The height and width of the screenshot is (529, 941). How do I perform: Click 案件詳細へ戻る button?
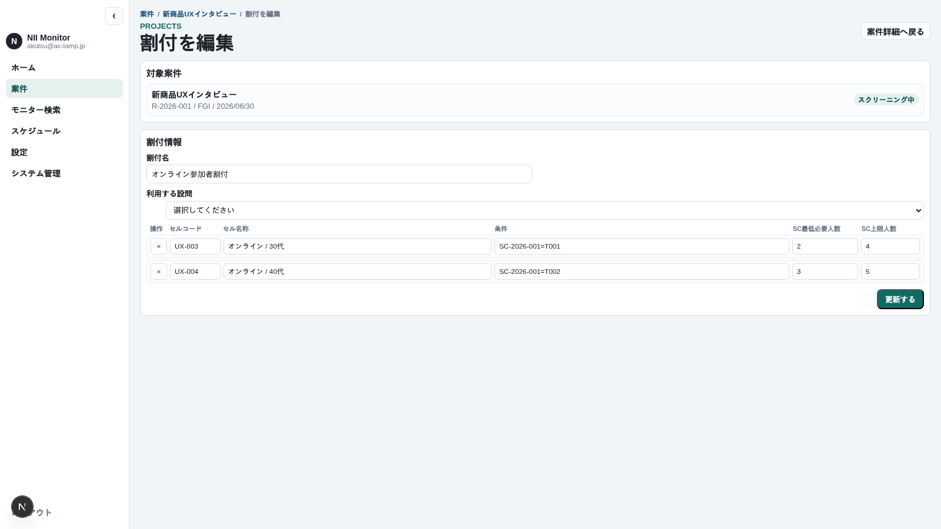click(x=895, y=31)
